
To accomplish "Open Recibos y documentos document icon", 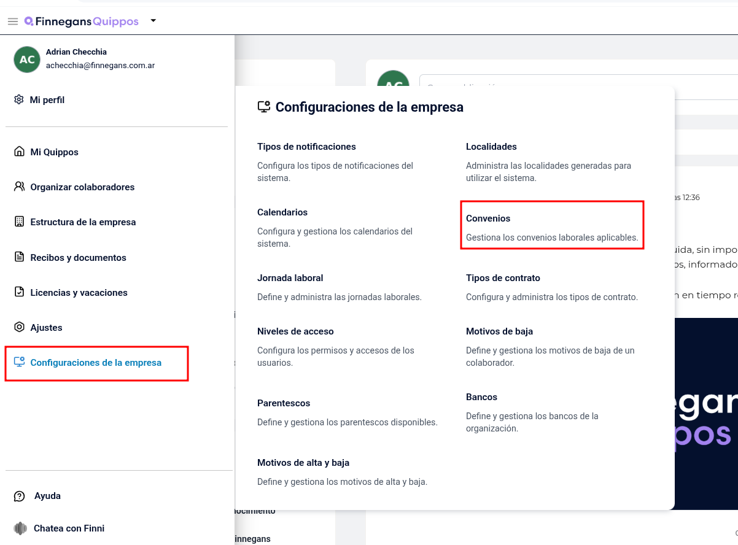I will pyautogui.click(x=19, y=257).
